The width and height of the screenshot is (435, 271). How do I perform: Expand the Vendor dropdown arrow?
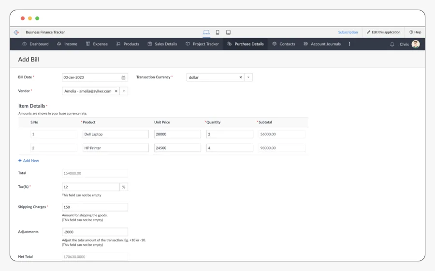point(124,91)
